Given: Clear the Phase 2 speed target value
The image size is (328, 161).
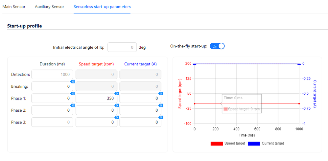Looking at the screenshot, I should pyautogui.click(x=117, y=105).
